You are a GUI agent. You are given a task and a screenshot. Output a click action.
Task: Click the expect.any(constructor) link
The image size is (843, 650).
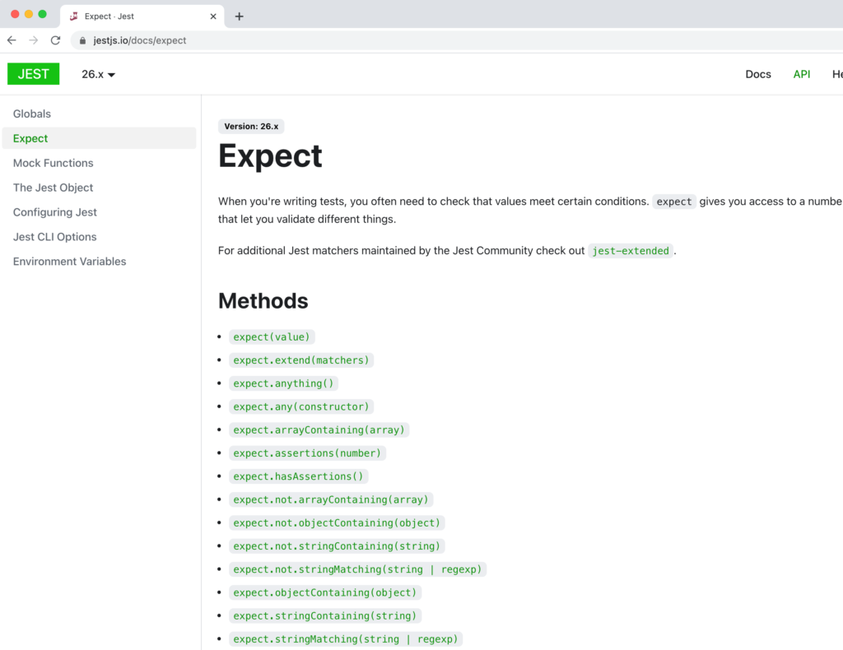pyautogui.click(x=301, y=406)
